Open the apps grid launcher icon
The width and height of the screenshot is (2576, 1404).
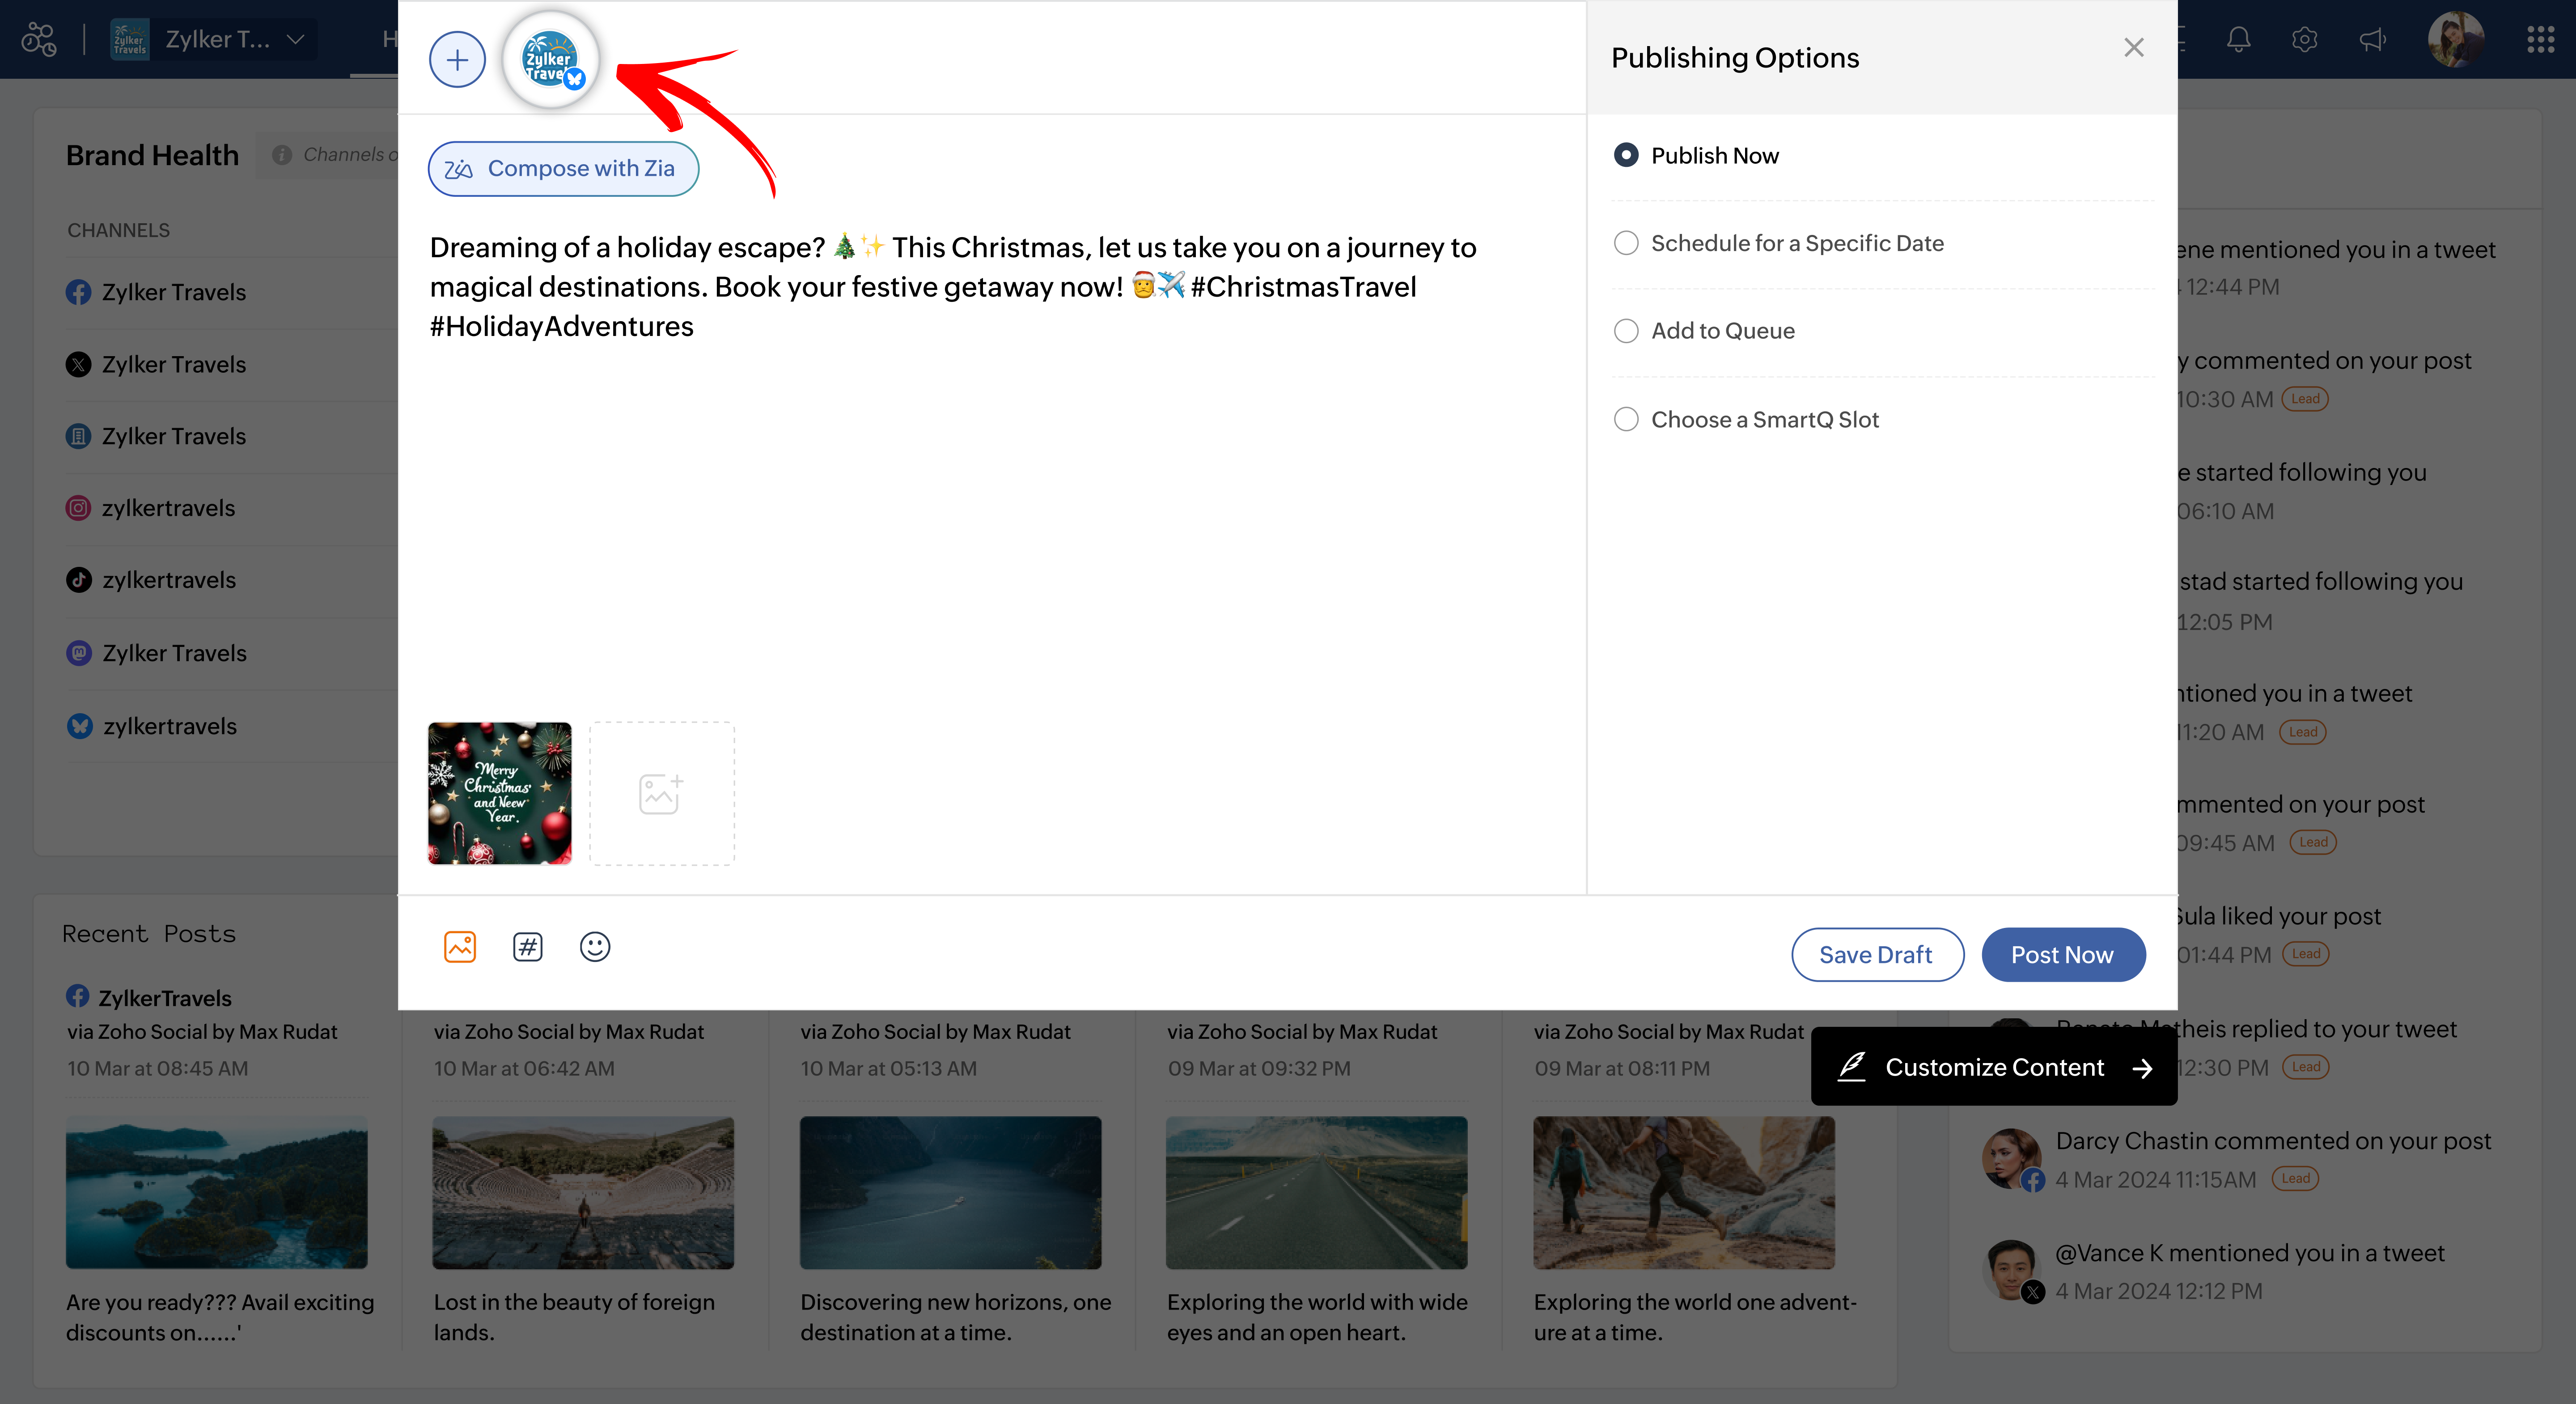2541,39
